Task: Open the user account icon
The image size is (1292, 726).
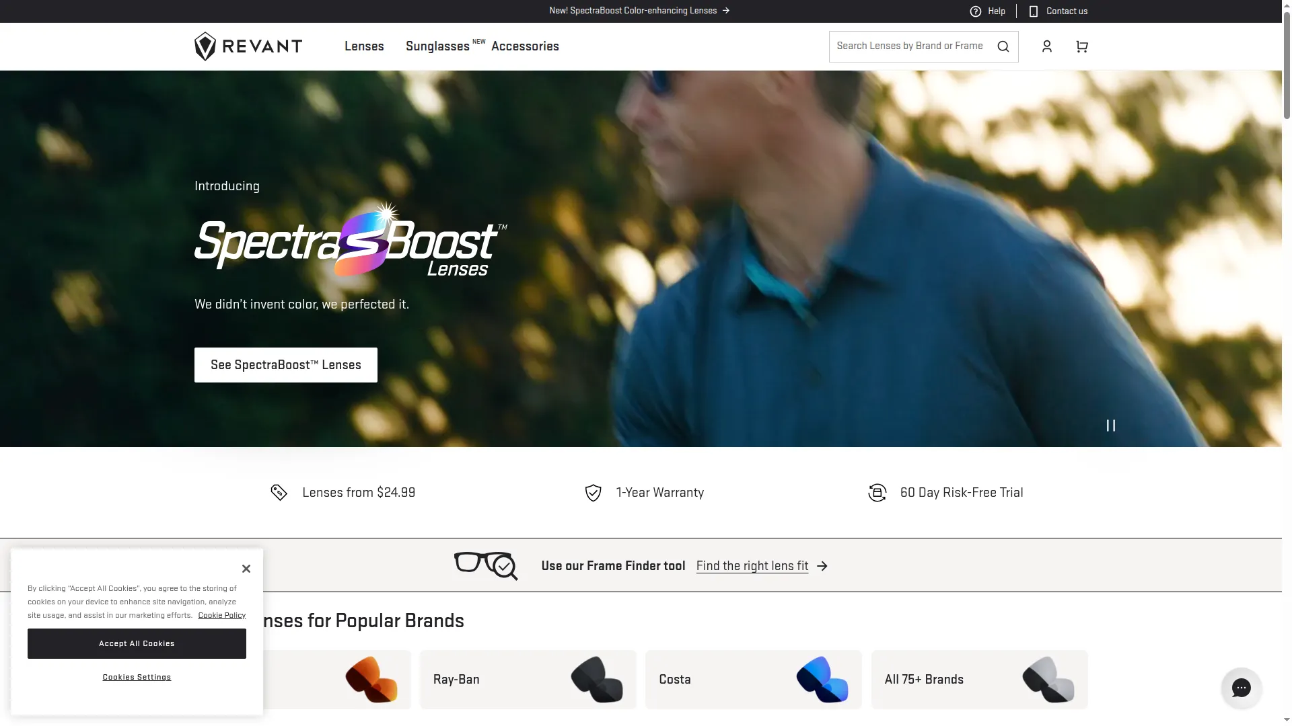Action: (x=1047, y=46)
